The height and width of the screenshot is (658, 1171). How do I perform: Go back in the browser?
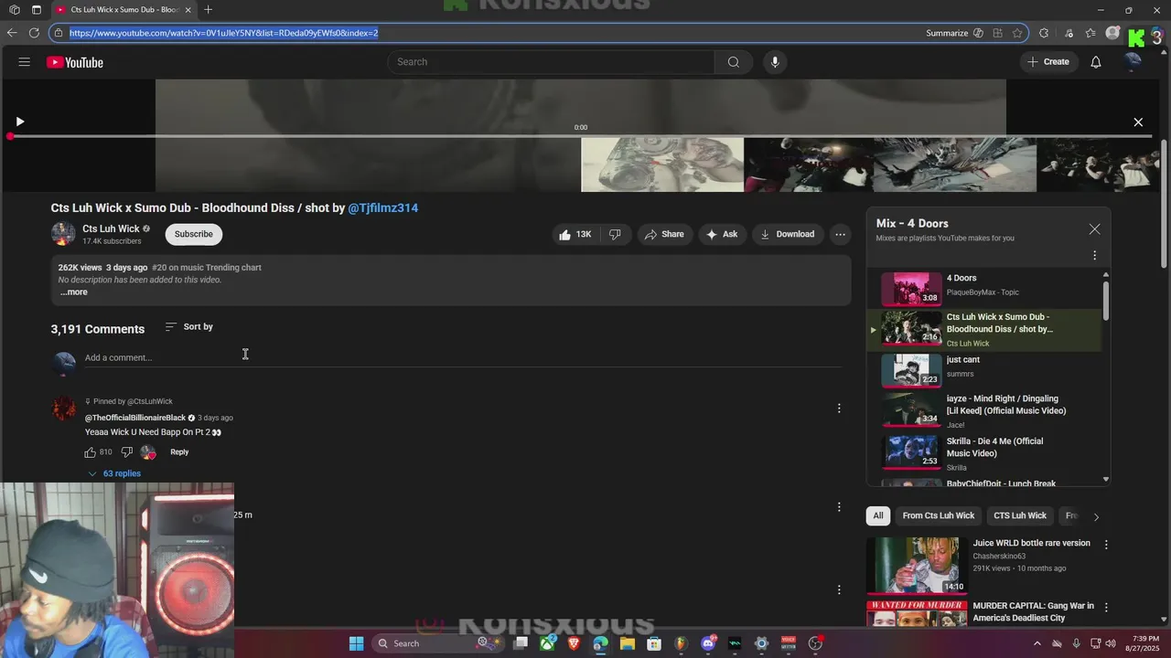[12, 33]
